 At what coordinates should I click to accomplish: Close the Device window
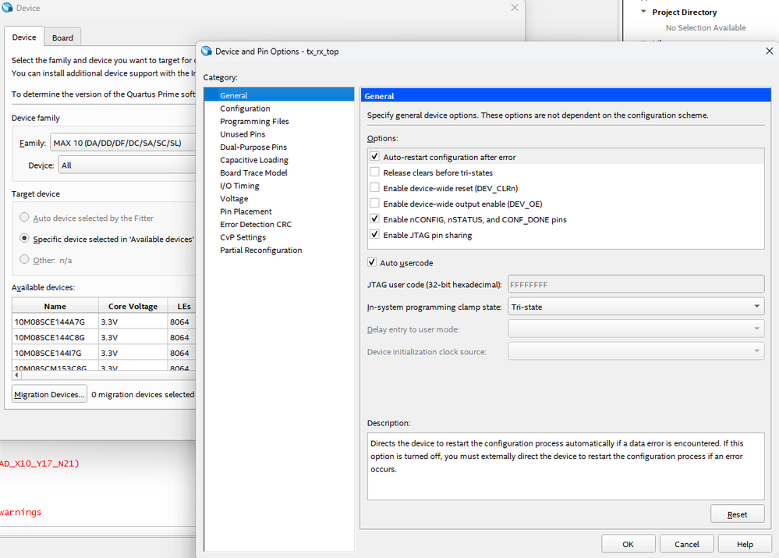[515, 8]
